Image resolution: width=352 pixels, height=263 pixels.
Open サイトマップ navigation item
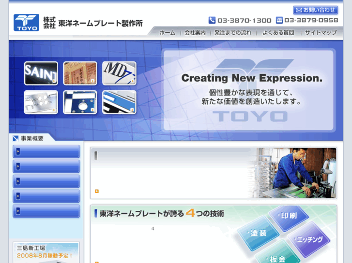(321, 33)
